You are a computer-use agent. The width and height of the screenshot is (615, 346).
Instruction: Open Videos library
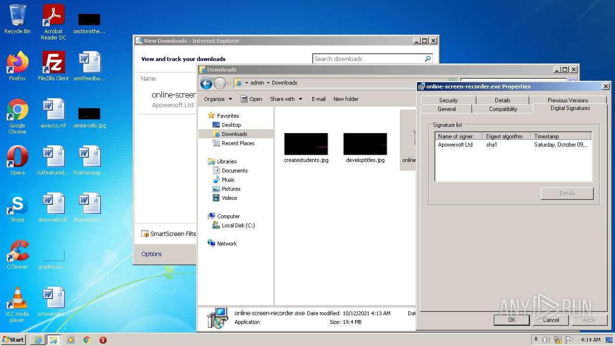225,198
